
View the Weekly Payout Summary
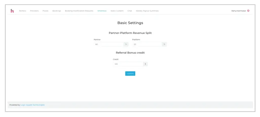147,11
